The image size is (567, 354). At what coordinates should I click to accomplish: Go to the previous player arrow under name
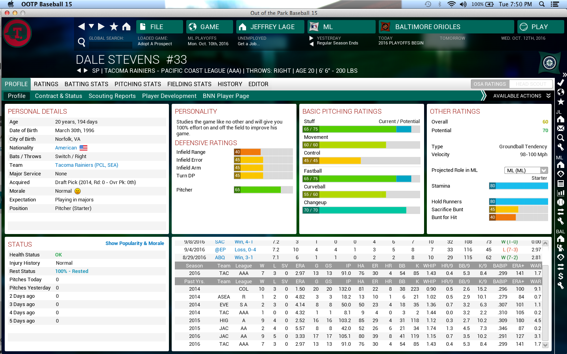[79, 70]
